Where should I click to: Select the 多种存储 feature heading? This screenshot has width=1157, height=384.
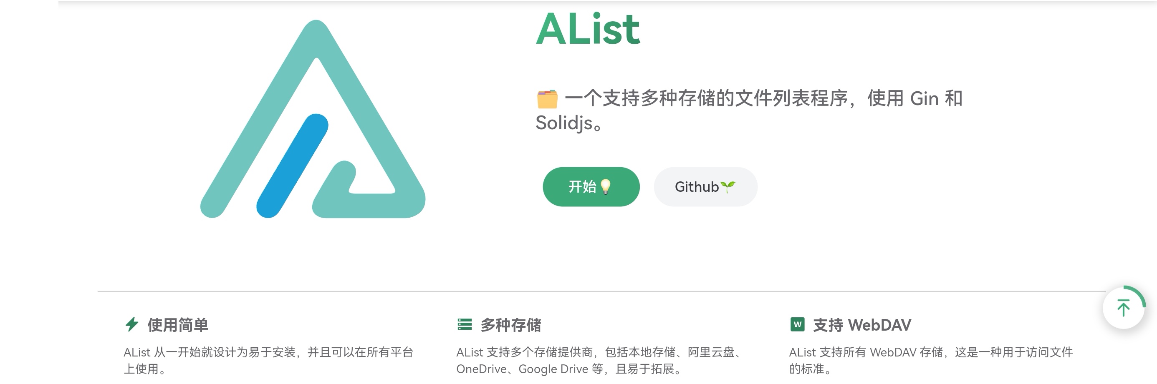pos(511,325)
